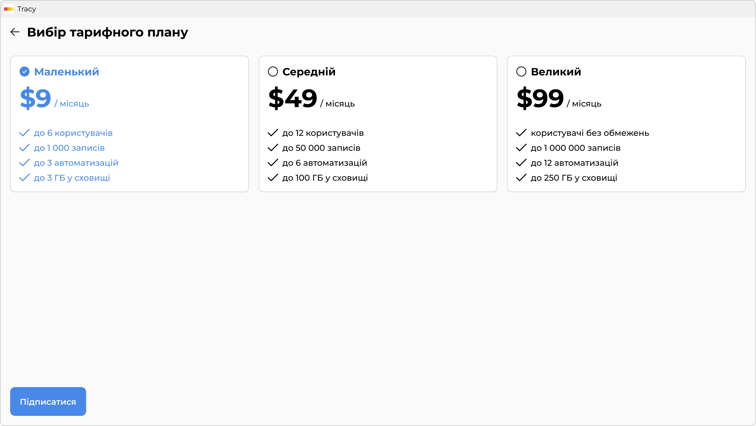Viewport: 756px width, 426px height.
Task: Click checkmark beside "до 12 користувачів"
Action: (273, 133)
